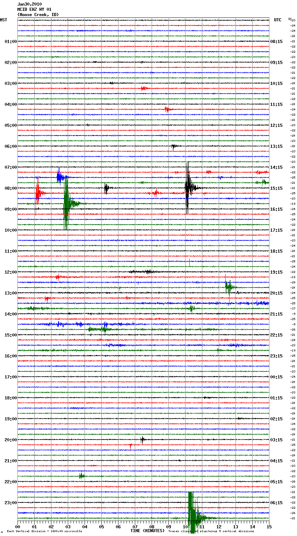Click the 12:15 UTC row label
The image size is (297, 536).
coord(276,125)
